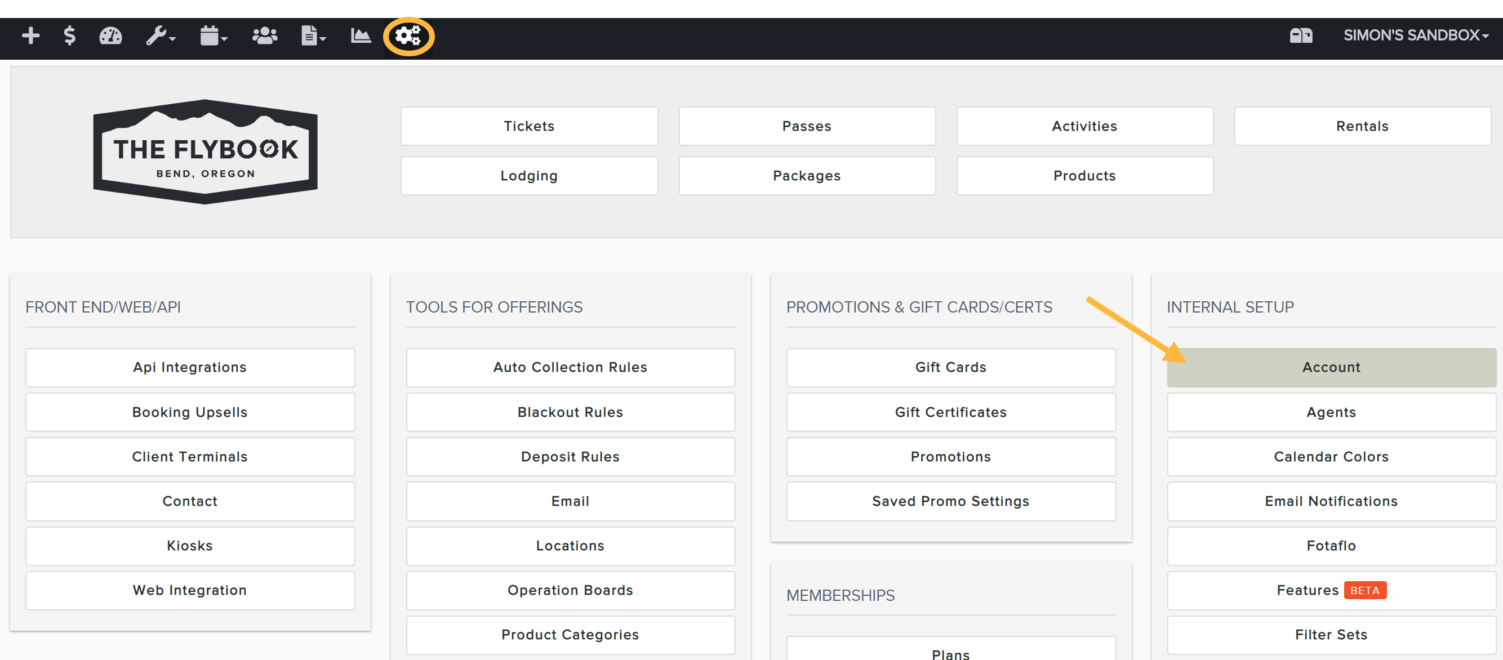Image resolution: width=1503 pixels, height=660 pixels.
Task: Open the Activities offering
Action: (x=1084, y=126)
